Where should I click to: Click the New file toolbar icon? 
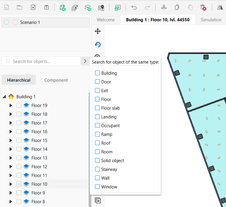click(7, 7)
